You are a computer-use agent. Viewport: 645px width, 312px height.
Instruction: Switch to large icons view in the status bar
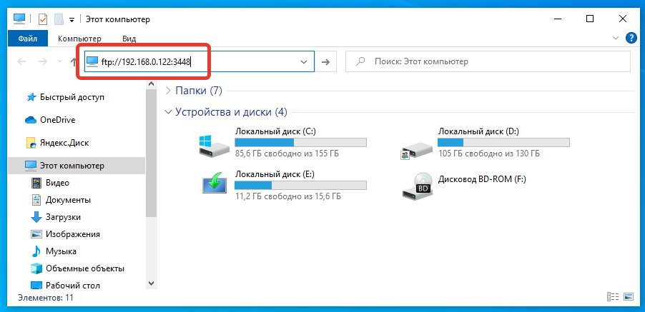pyautogui.click(x=628, y=297)
